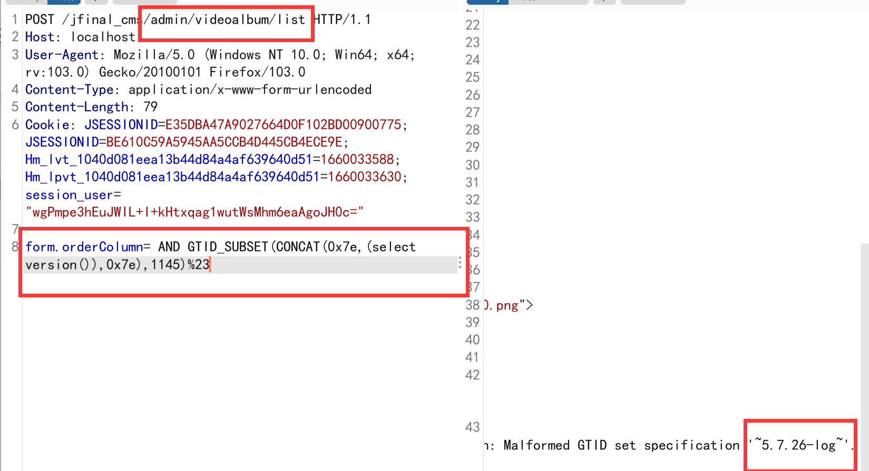The height and width of the screenshot is (471, 869).
Task: Click response line number 30
Action: (473, 165)
